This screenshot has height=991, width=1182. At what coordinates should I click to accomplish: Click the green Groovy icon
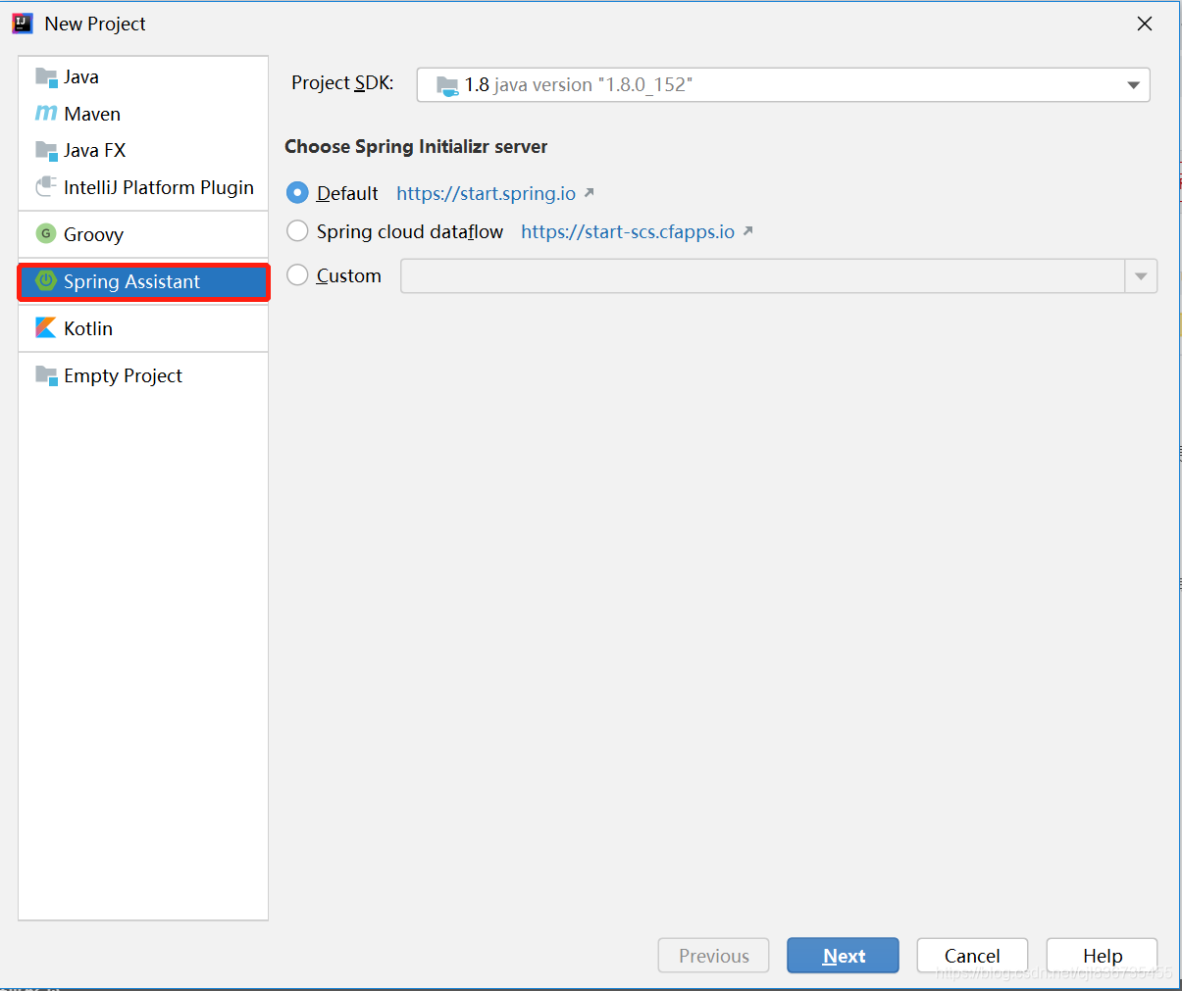(x=46, y=233)
